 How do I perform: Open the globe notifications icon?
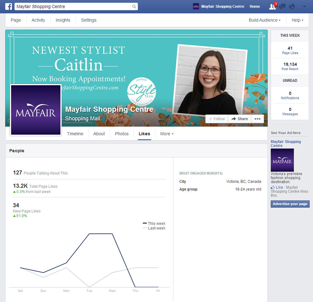pyautogui.click(x=292, y=7)
